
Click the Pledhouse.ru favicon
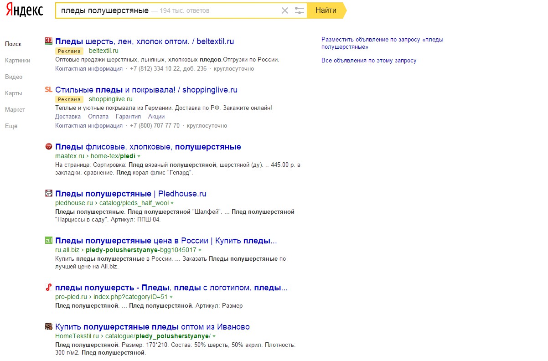click(x=49, y=193)
